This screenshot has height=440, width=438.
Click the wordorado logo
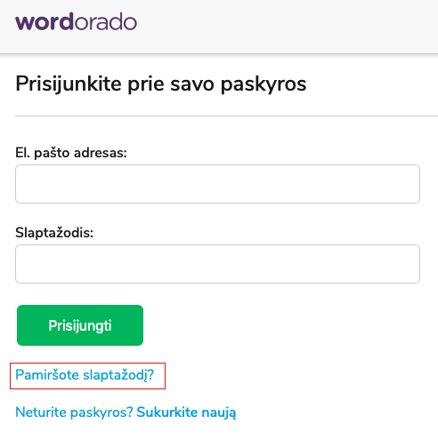point(76,21)
